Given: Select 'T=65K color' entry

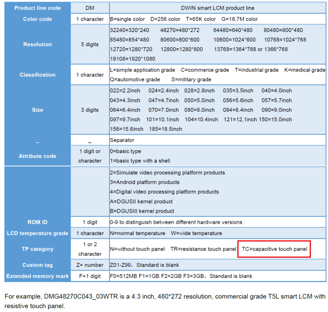Looking at the screenshot, I should pyautogui.click(x=201, y=19).
